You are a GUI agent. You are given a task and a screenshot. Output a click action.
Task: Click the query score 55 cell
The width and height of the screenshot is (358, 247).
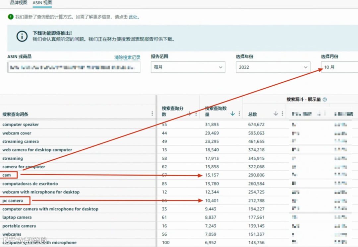pos(164,124)
